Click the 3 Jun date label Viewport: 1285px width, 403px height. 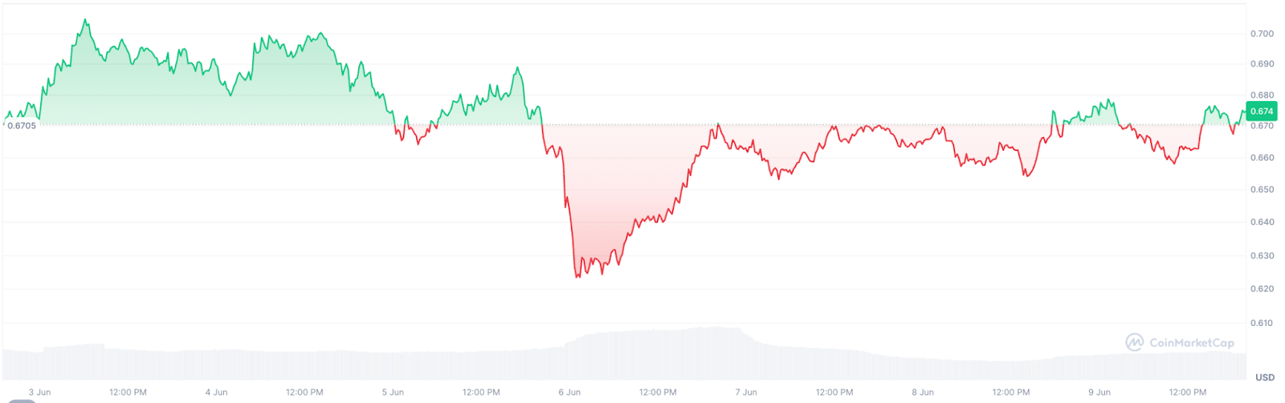(39, 393)
